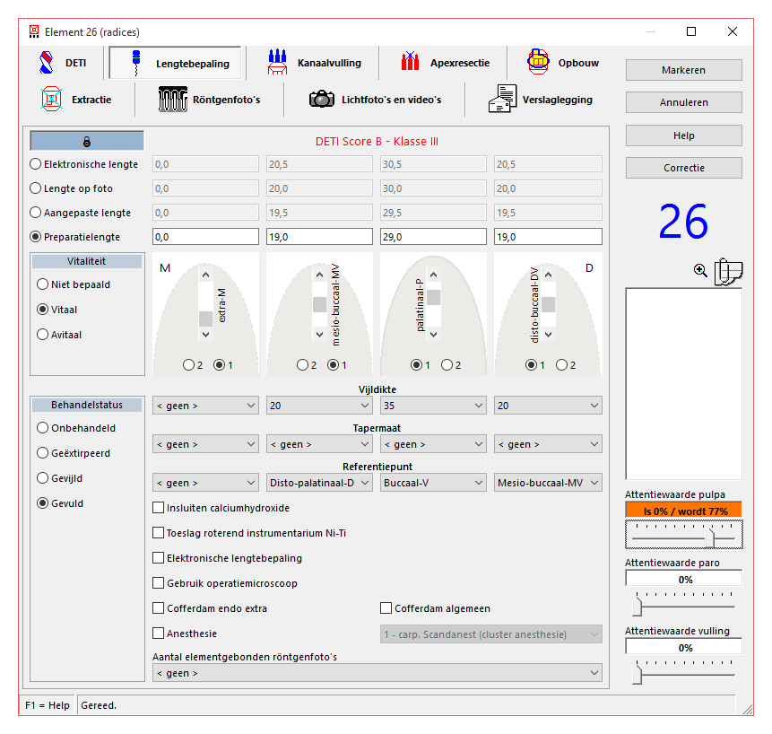This screenshot has height=734, width=772.
Task: Click first Preparatielengte field with 0,0
Action: [205, 237]
